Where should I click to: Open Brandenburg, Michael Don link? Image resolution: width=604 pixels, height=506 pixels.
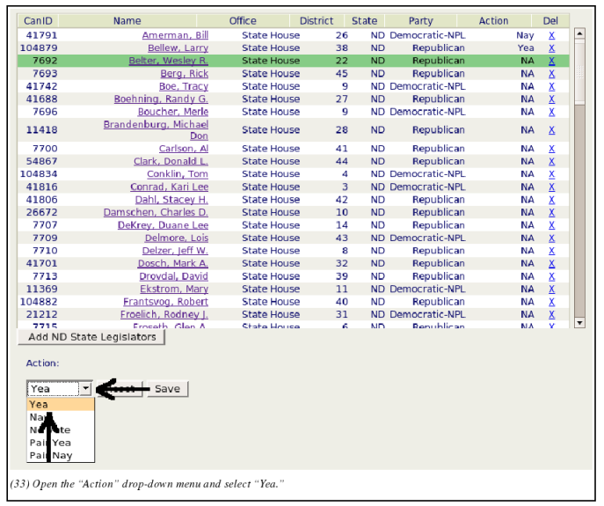pos(156,130)
